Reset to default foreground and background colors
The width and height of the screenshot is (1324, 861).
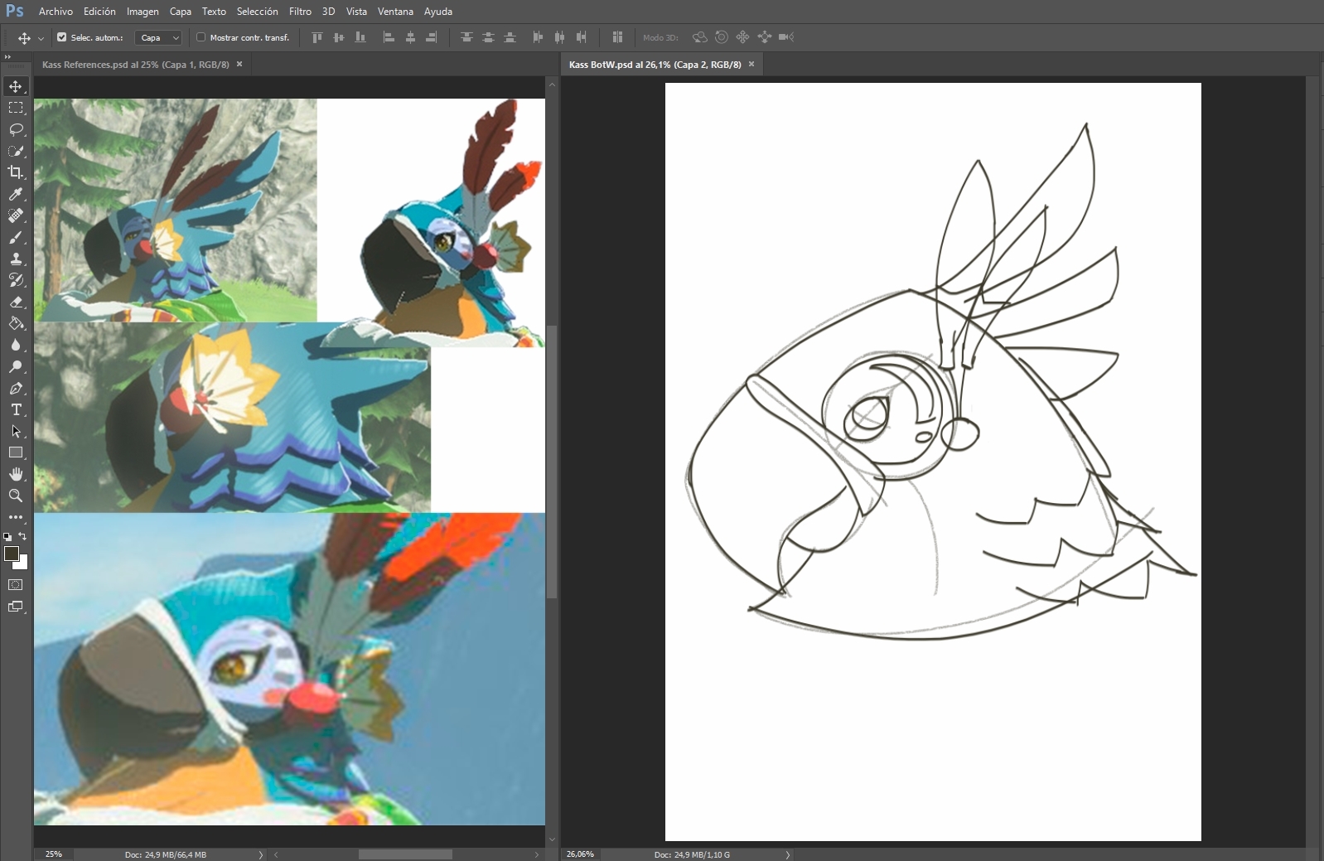[7, 537]
